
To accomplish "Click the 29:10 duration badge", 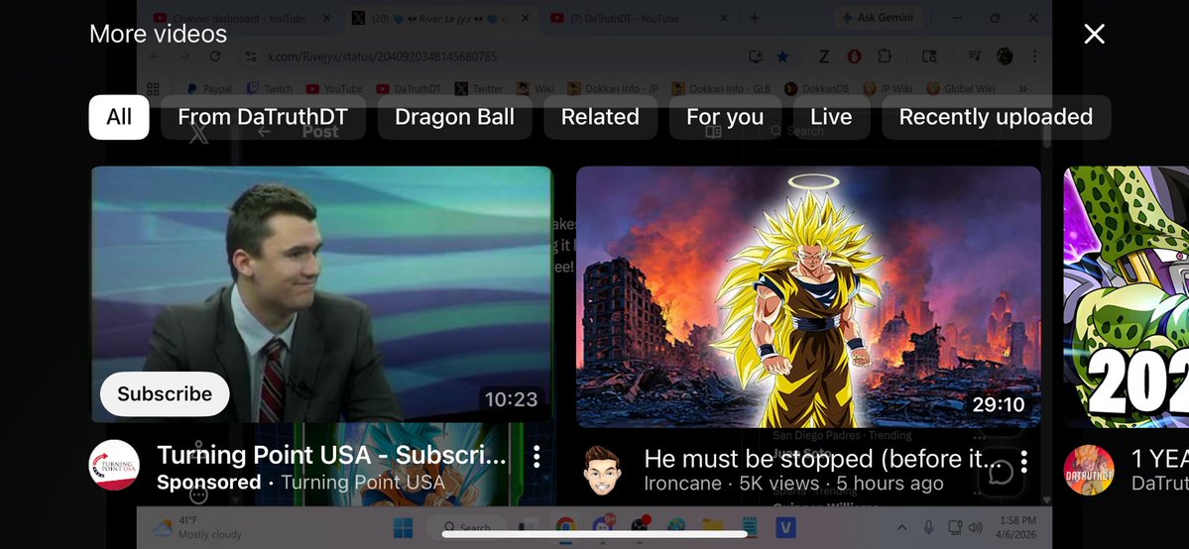I will coord(998,404).
